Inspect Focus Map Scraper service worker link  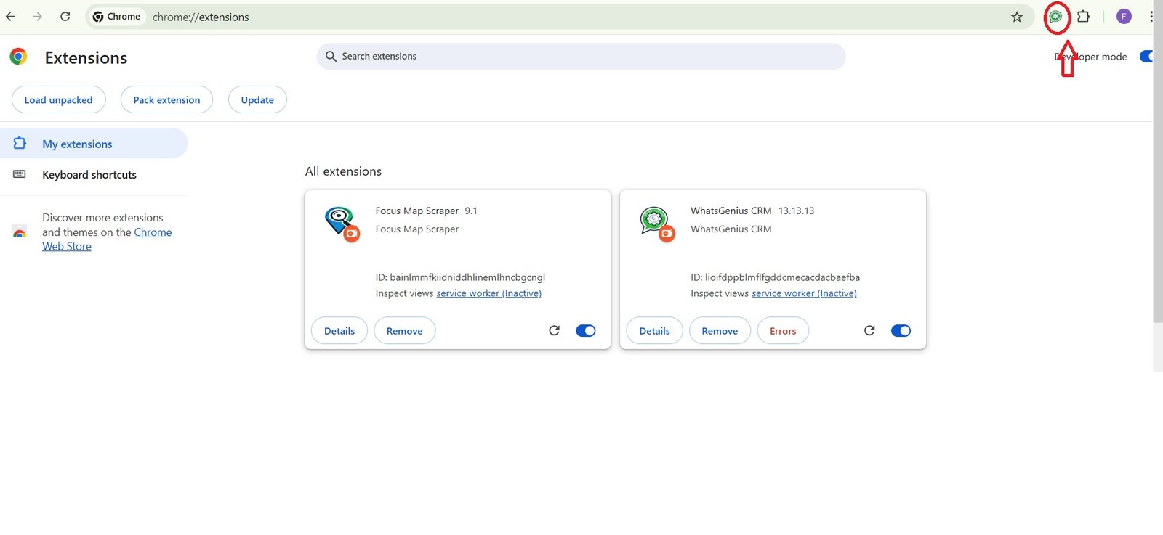click(489, 293)
